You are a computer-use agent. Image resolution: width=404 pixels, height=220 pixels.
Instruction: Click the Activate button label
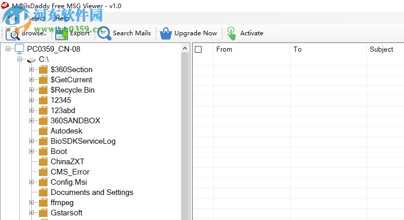click(x=252, y=33)
